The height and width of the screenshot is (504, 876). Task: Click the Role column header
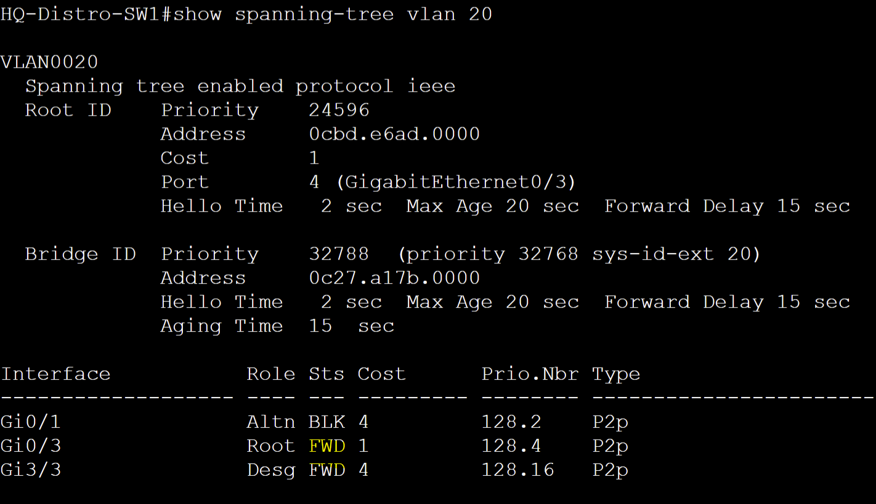271,374
